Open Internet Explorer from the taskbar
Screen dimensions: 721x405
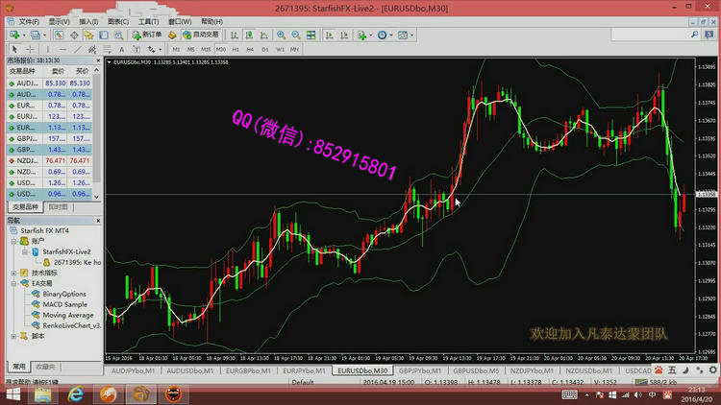pos(75,393)
